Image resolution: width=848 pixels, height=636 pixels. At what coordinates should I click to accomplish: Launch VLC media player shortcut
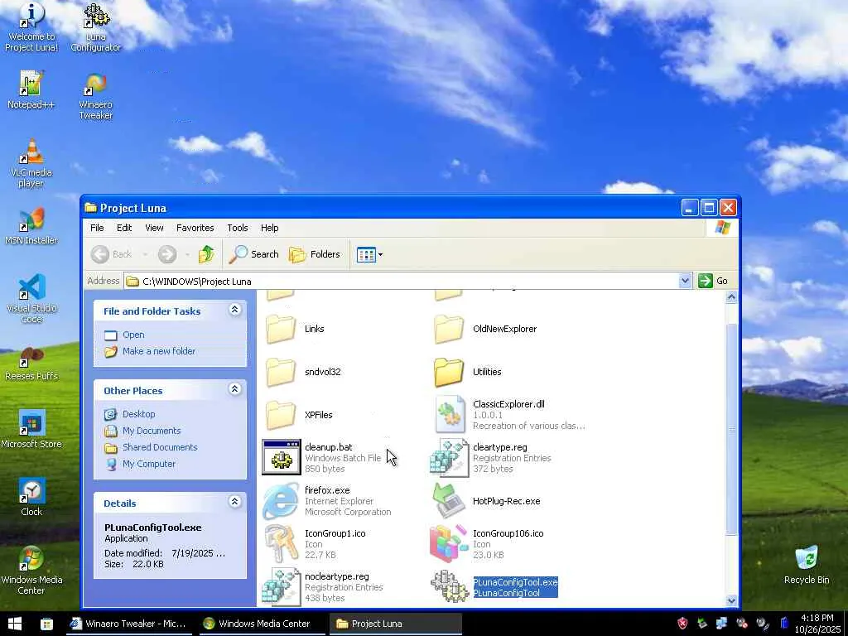[31, 163]
